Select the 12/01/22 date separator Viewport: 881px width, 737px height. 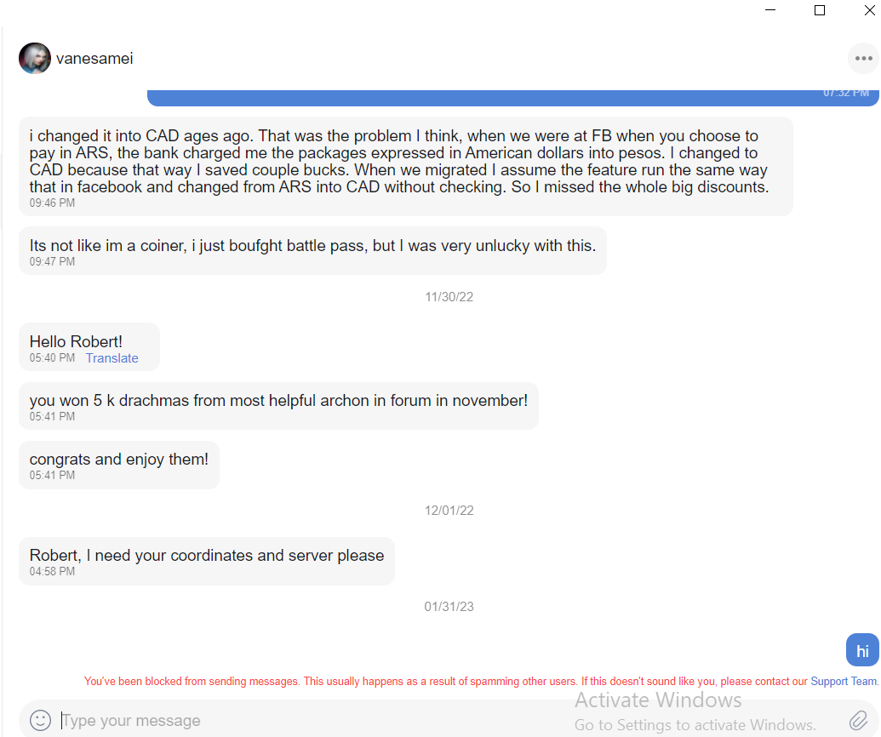(x=449, y=511)
